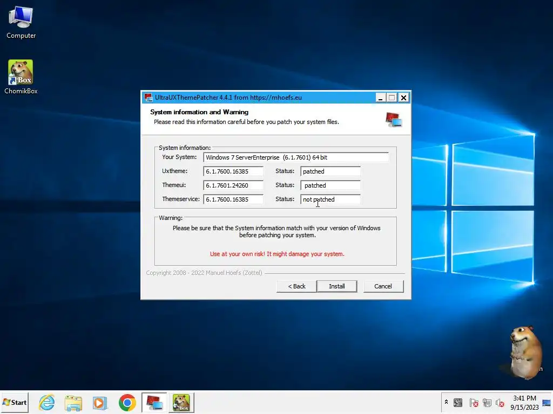Click the 'Themeservice:' label

181,199
